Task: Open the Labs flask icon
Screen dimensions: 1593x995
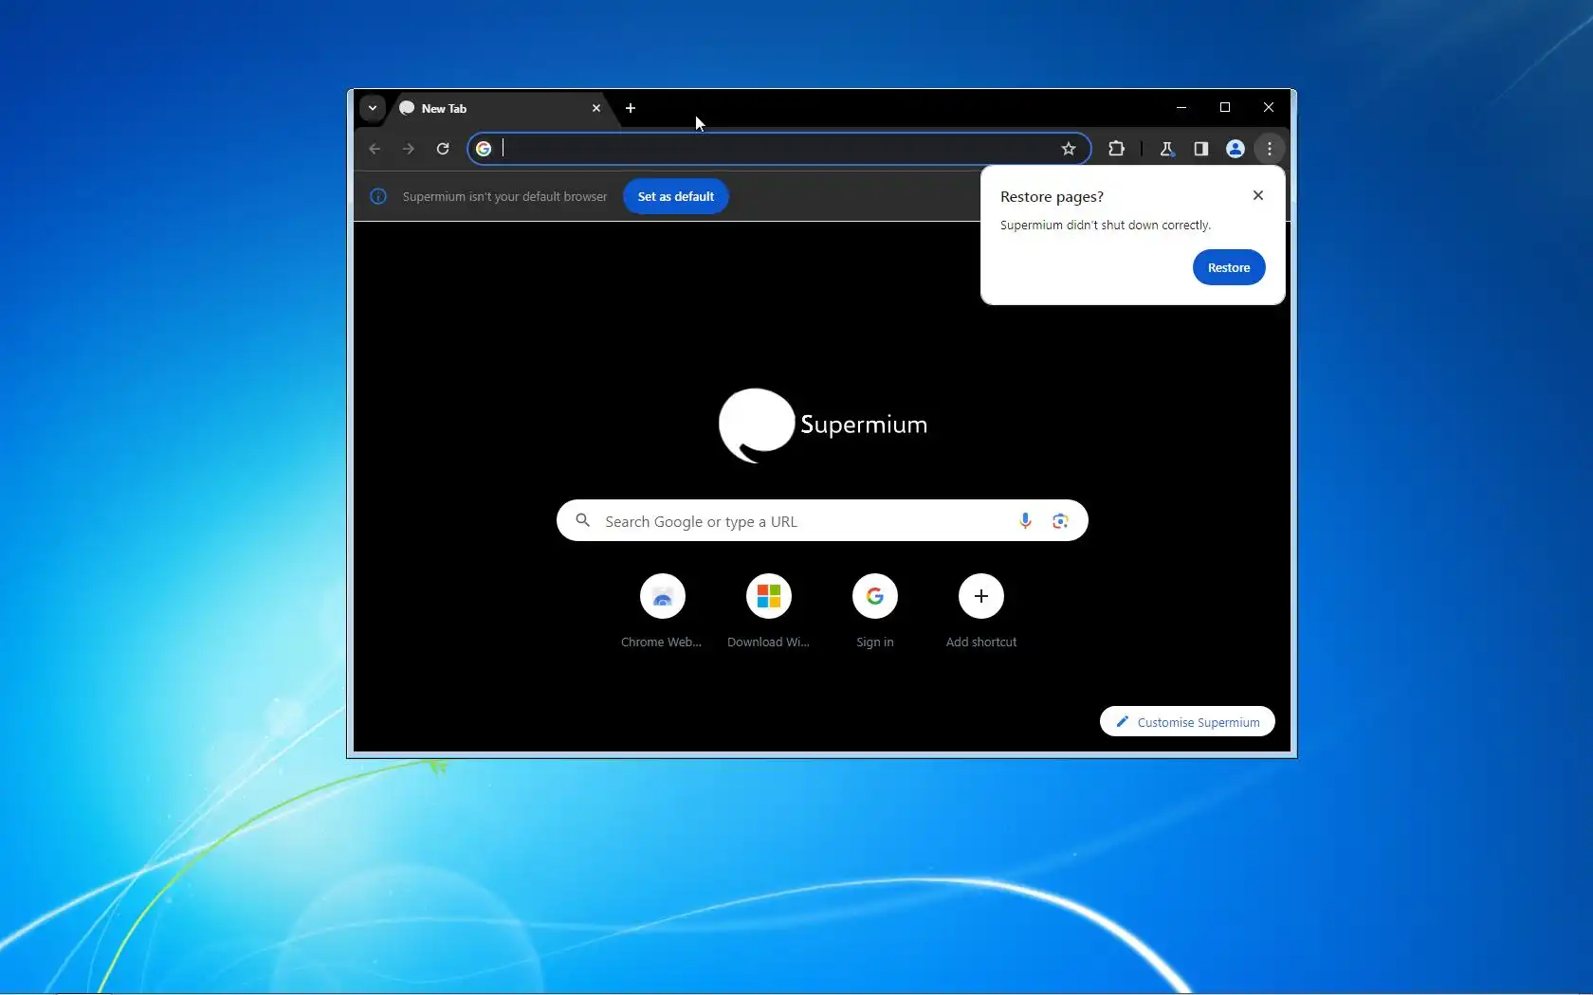Action: tap(1167, 149)
